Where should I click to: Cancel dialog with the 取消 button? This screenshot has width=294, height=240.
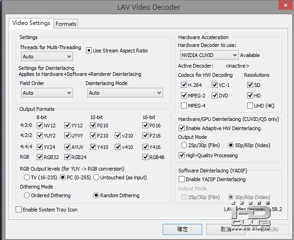pyautogui.click(x=226, y=229)
